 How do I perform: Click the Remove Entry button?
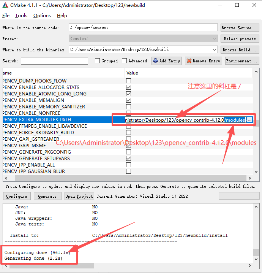(204, 61)
